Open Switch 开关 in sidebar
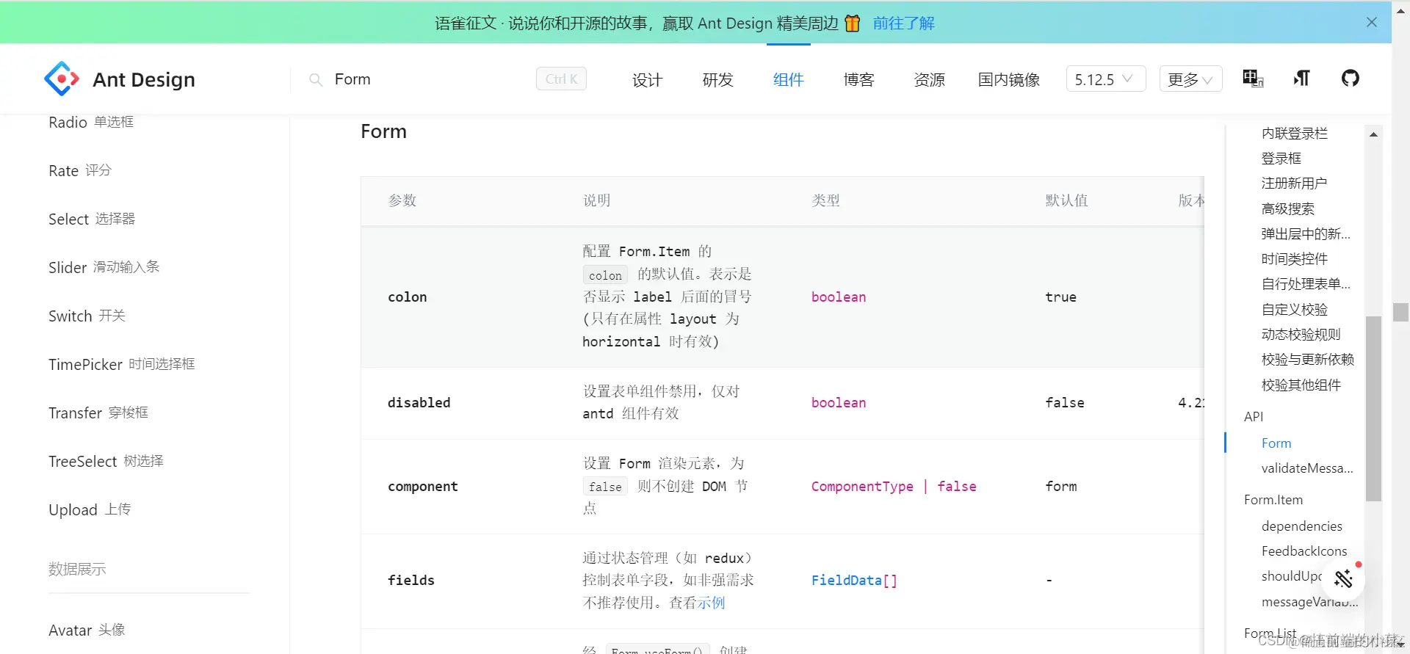 [87, 316]
